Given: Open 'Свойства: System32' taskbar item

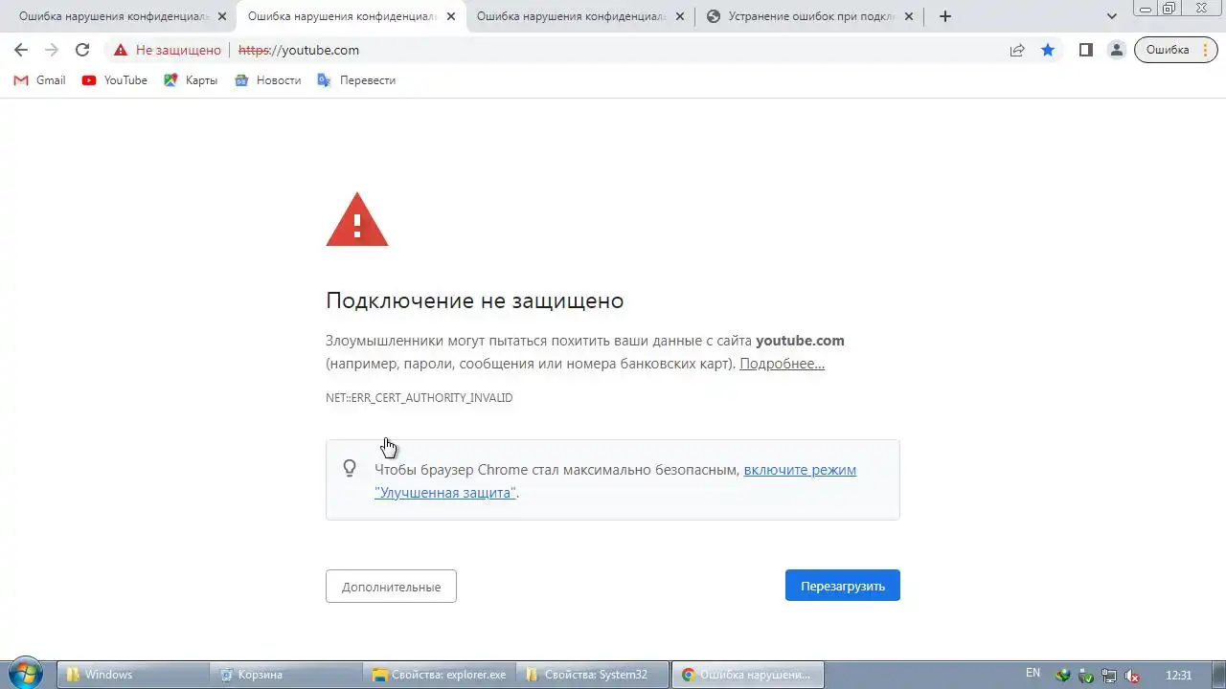Looking at the screenshot, I should pos(593,675).
